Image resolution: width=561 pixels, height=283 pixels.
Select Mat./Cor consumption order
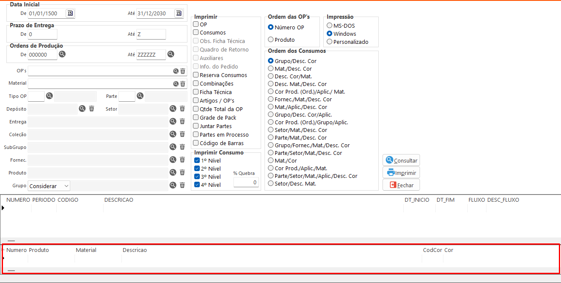[270, 160]
